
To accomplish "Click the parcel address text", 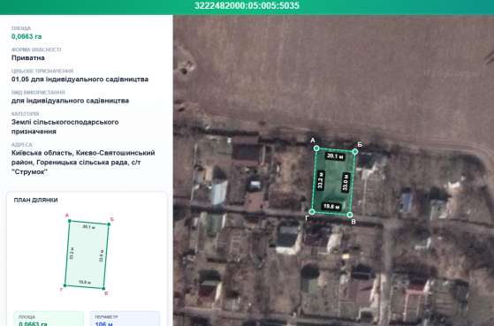I will [83, 163].
